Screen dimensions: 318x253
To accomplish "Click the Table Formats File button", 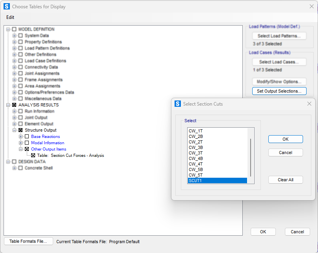I will click(28, 241).
